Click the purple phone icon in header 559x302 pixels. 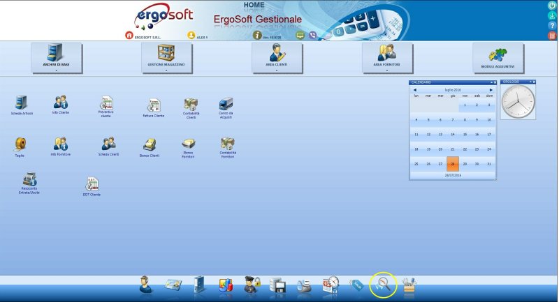(312, 35)
